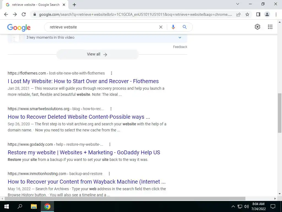The image size is (282, 212).
Task: Click the horizontal scrollbar thumb
Action: pos(125,199)
